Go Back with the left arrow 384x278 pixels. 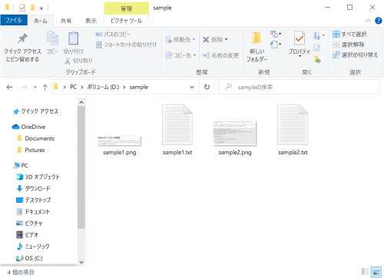point(9,88)
